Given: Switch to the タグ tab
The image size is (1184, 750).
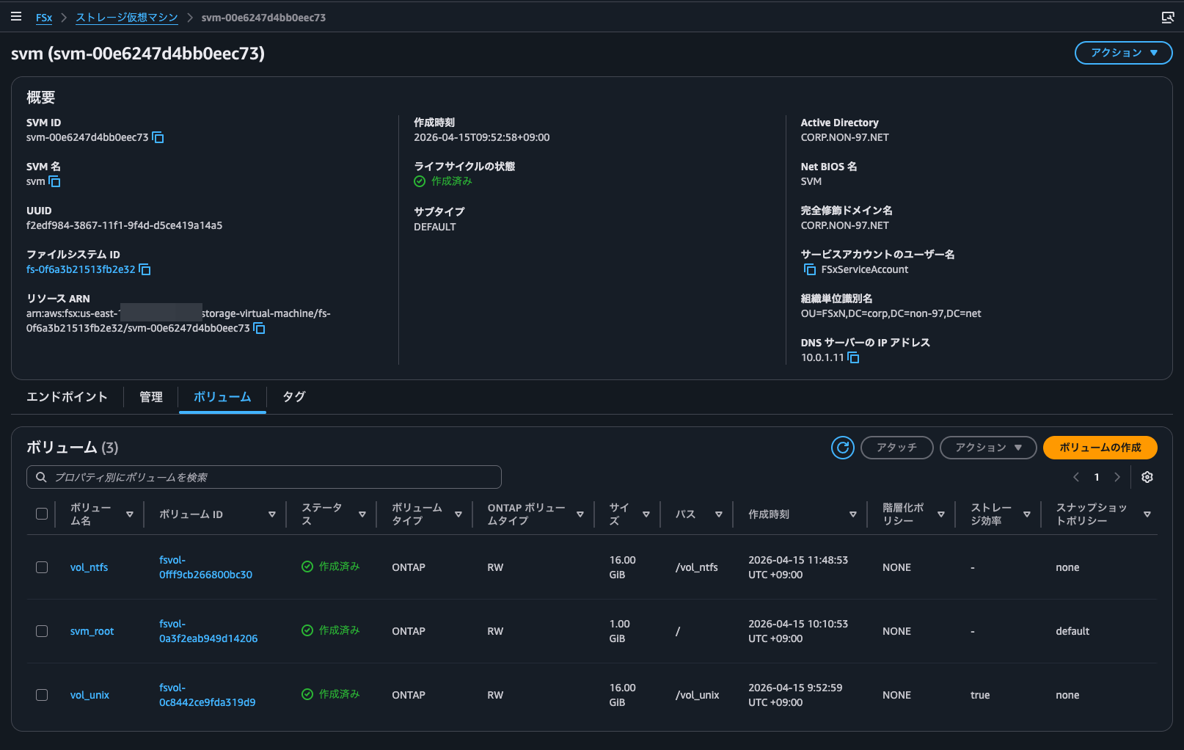Looking at the screenshot, I should (x=293, y=397).
